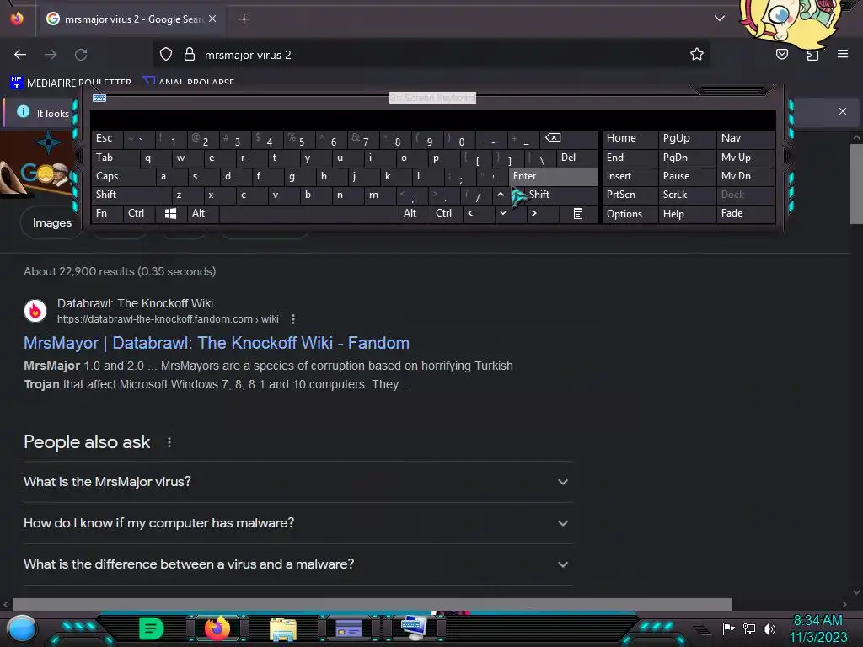This screenshot has height=647, width=863.
Task: Toggle the left Shift key on the on-screen keyboard
Action: pyautogui.click(x=131, y=195)
